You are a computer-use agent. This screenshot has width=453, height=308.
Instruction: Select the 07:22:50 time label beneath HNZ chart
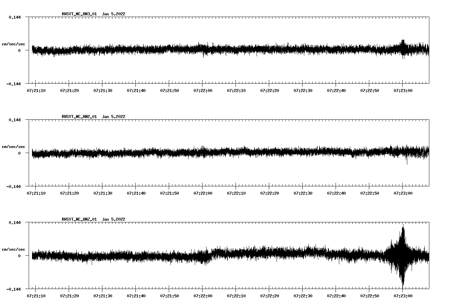click(x=370, y=296)
